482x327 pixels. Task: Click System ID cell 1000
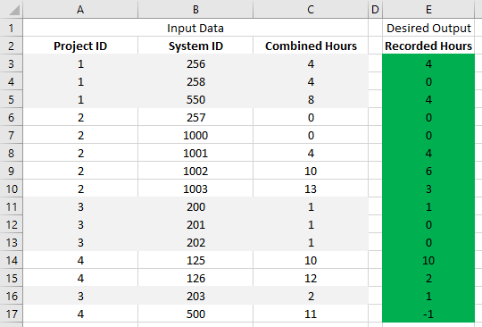tap(195, 135)
